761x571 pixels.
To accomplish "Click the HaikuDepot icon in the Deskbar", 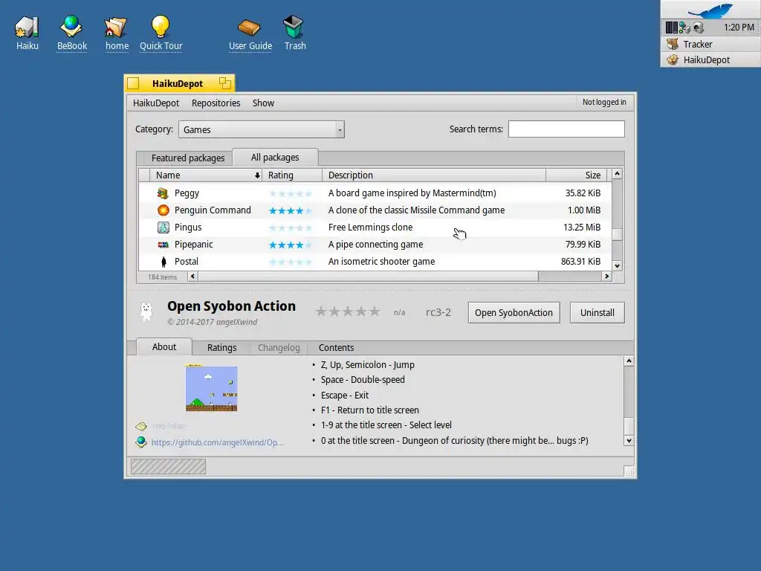I will pos(672,59).
